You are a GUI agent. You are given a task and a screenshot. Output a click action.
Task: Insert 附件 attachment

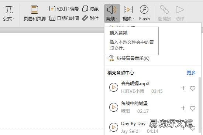pos(90,18)
